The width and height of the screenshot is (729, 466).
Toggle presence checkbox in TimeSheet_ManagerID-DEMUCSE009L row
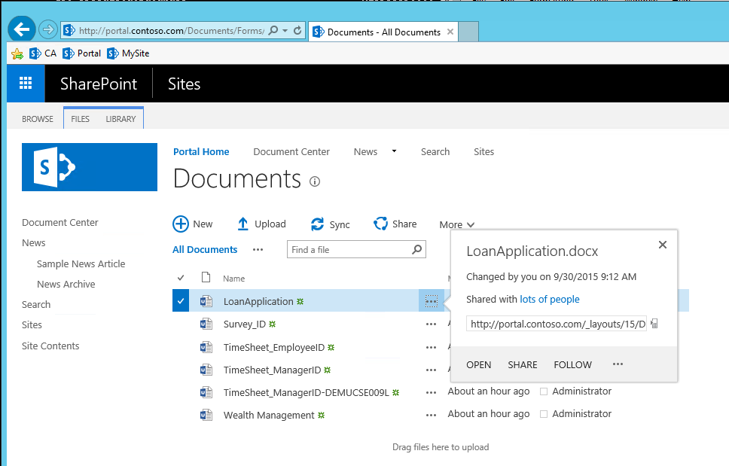coord(544,391)
